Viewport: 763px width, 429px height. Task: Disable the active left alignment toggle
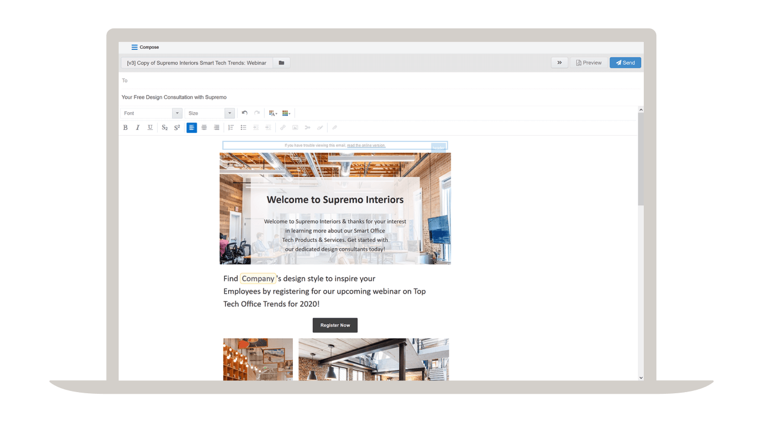pyautogui.click(x=191, y=127)
